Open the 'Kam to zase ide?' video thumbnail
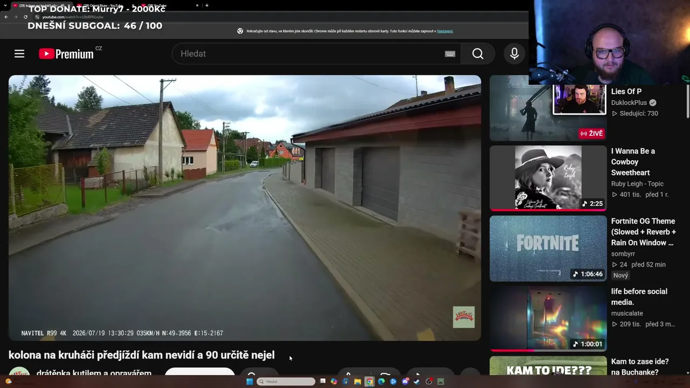 [548, 366]
